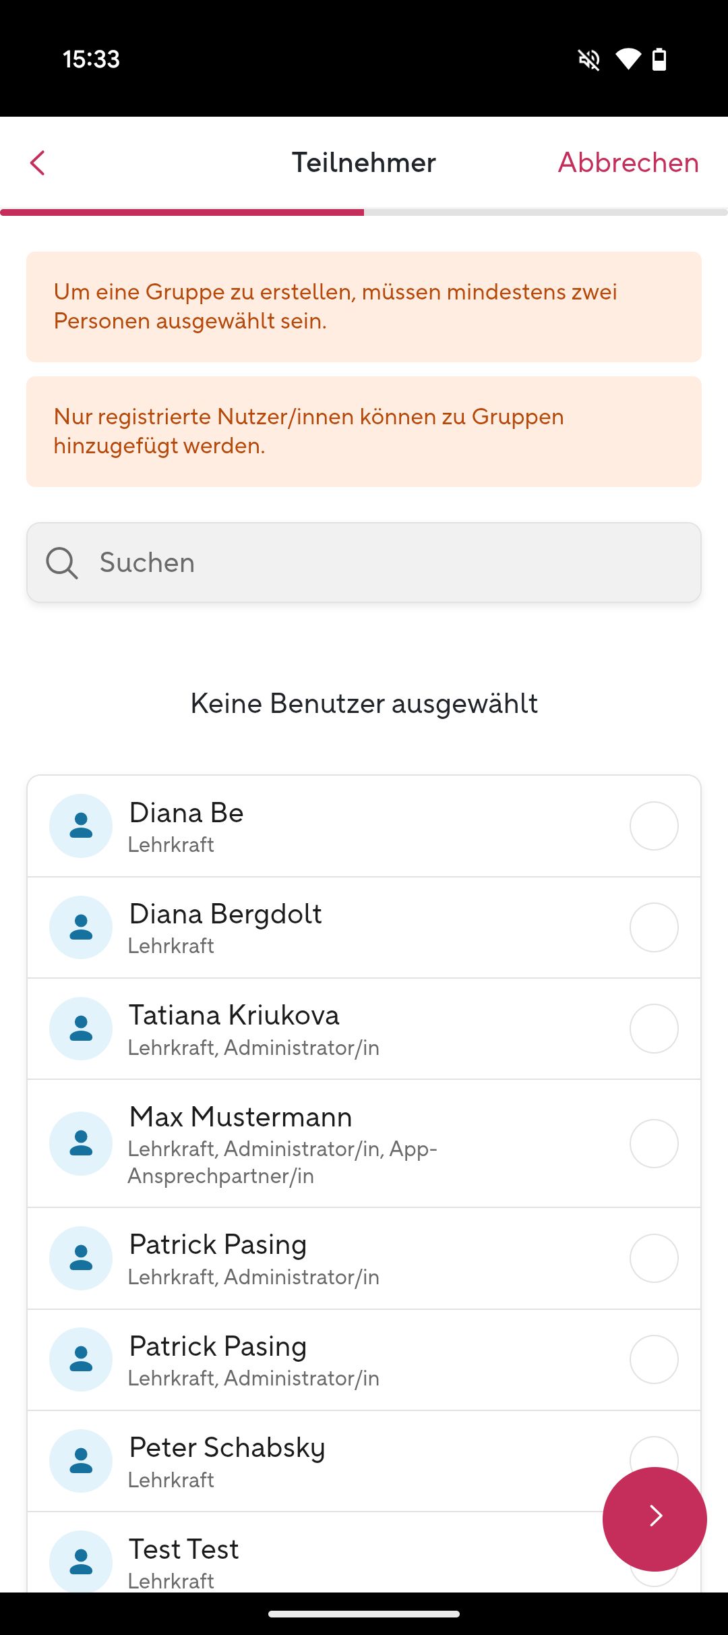Tap the minimum two persons warning banner
The width and height of the screenshot is (728, 1635).
[364, 307]
